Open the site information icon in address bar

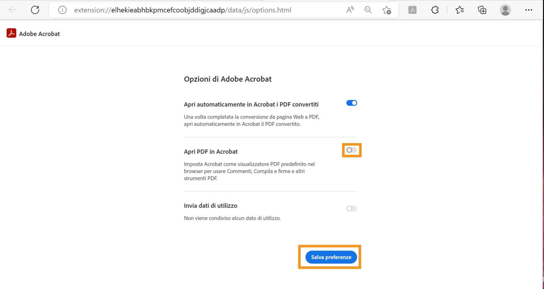[62, 10]
